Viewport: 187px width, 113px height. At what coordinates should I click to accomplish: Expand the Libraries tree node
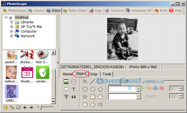click(11, 22)
